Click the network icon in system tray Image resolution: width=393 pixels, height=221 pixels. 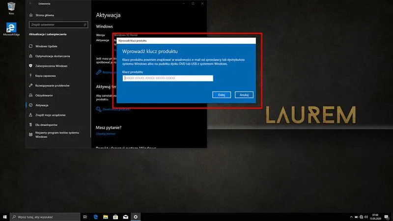(x=361, y=217)
